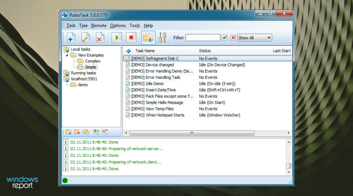This screenshot has height=196, width=353.
Task: Select the Complex folder
Action: [x=93, y=61]
